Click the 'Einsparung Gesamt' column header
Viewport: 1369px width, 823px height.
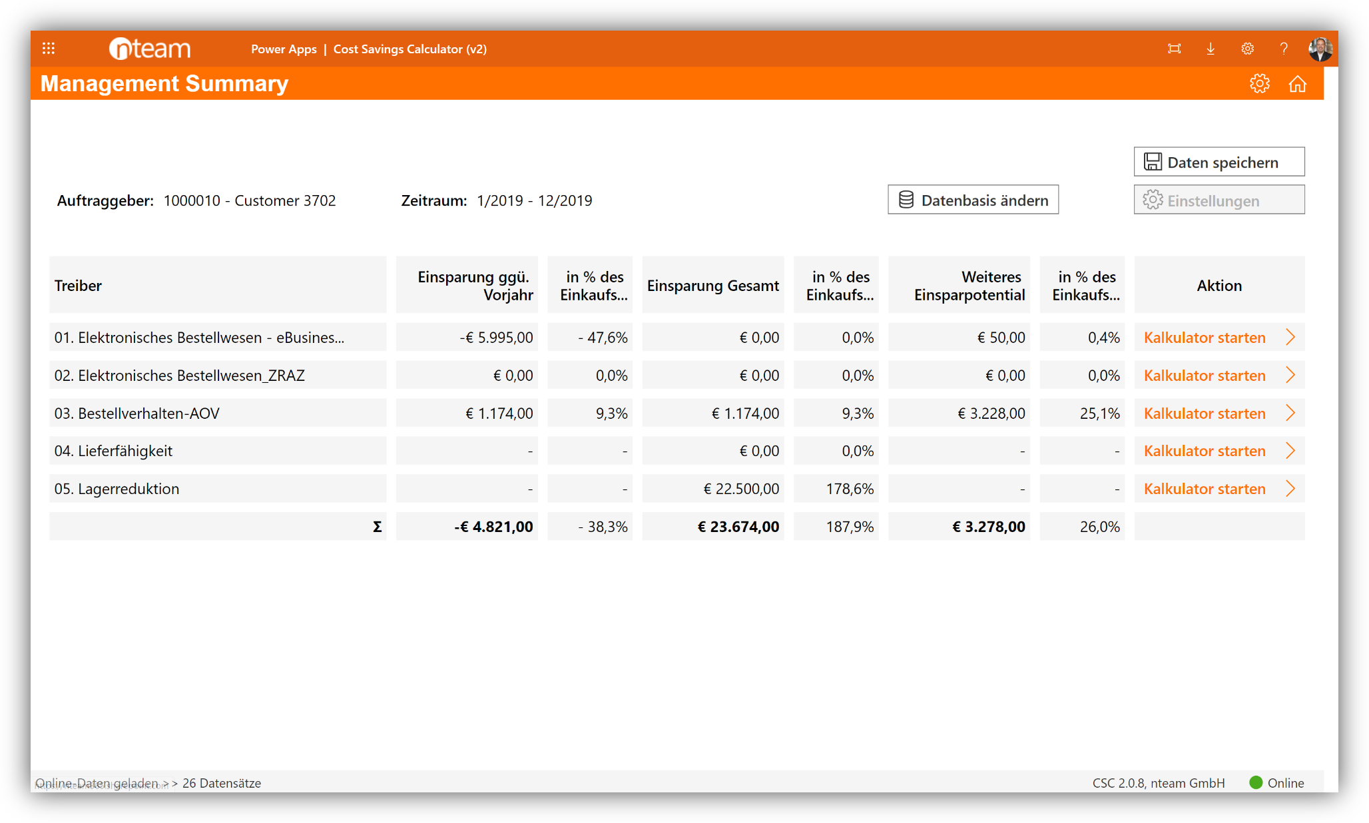point(713,285)
